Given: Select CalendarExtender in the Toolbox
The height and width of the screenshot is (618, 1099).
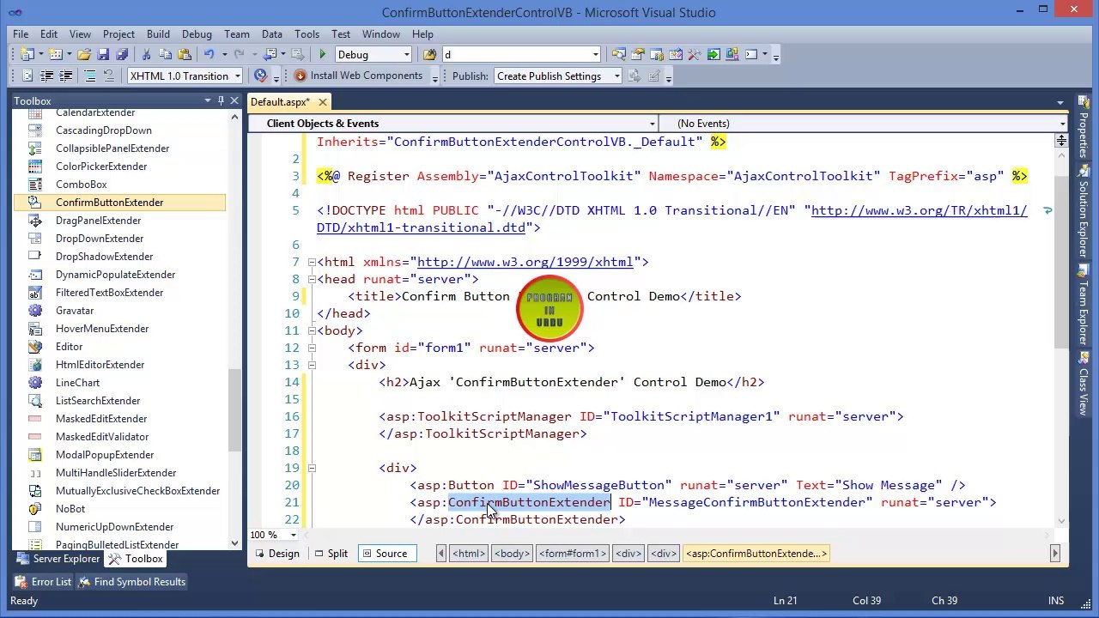Looking at the screenshot, I should click(95, 113).
